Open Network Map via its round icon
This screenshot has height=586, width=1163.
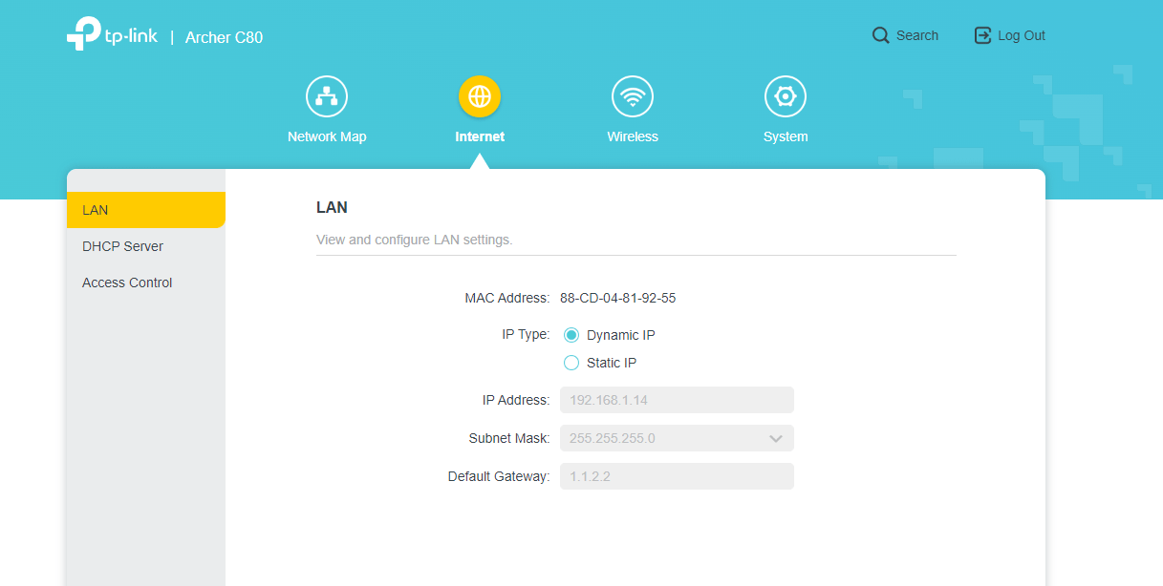(327, 96)
